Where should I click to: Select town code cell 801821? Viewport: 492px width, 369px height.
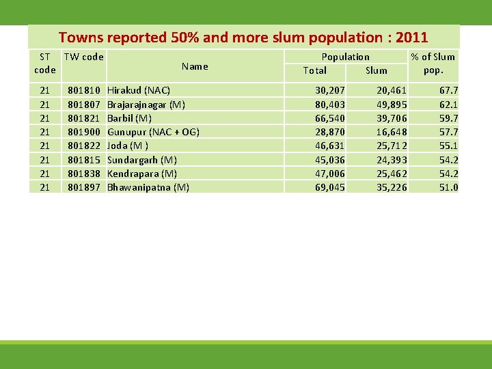pos(84,118)
